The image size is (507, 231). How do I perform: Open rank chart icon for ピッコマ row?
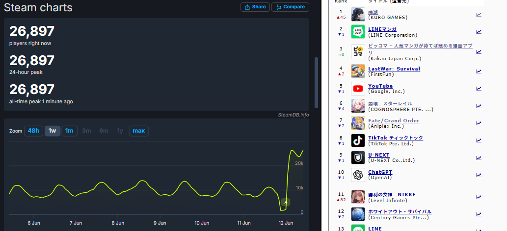pos(479,51)
